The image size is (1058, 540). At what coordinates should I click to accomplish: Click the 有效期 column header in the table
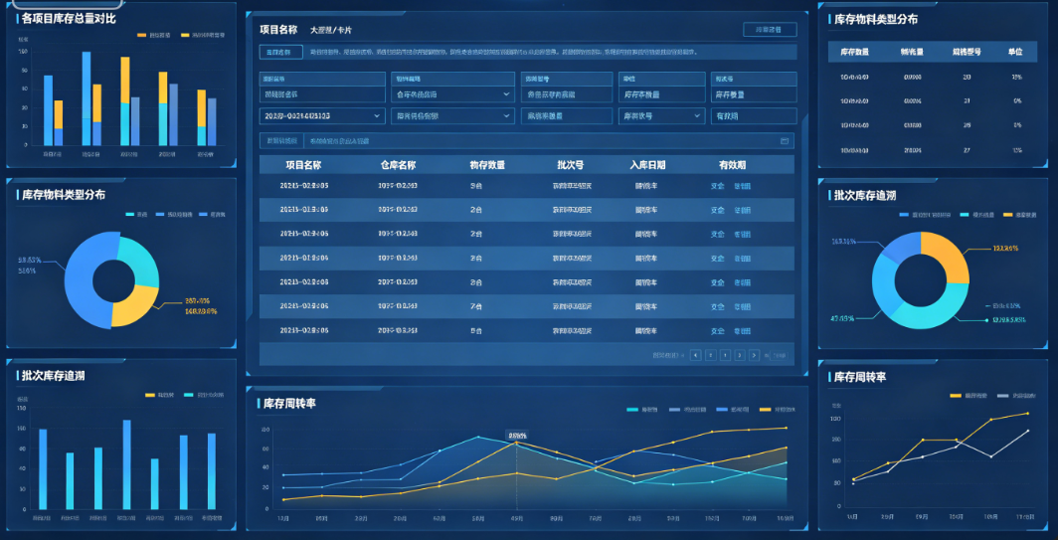[732, 165]
